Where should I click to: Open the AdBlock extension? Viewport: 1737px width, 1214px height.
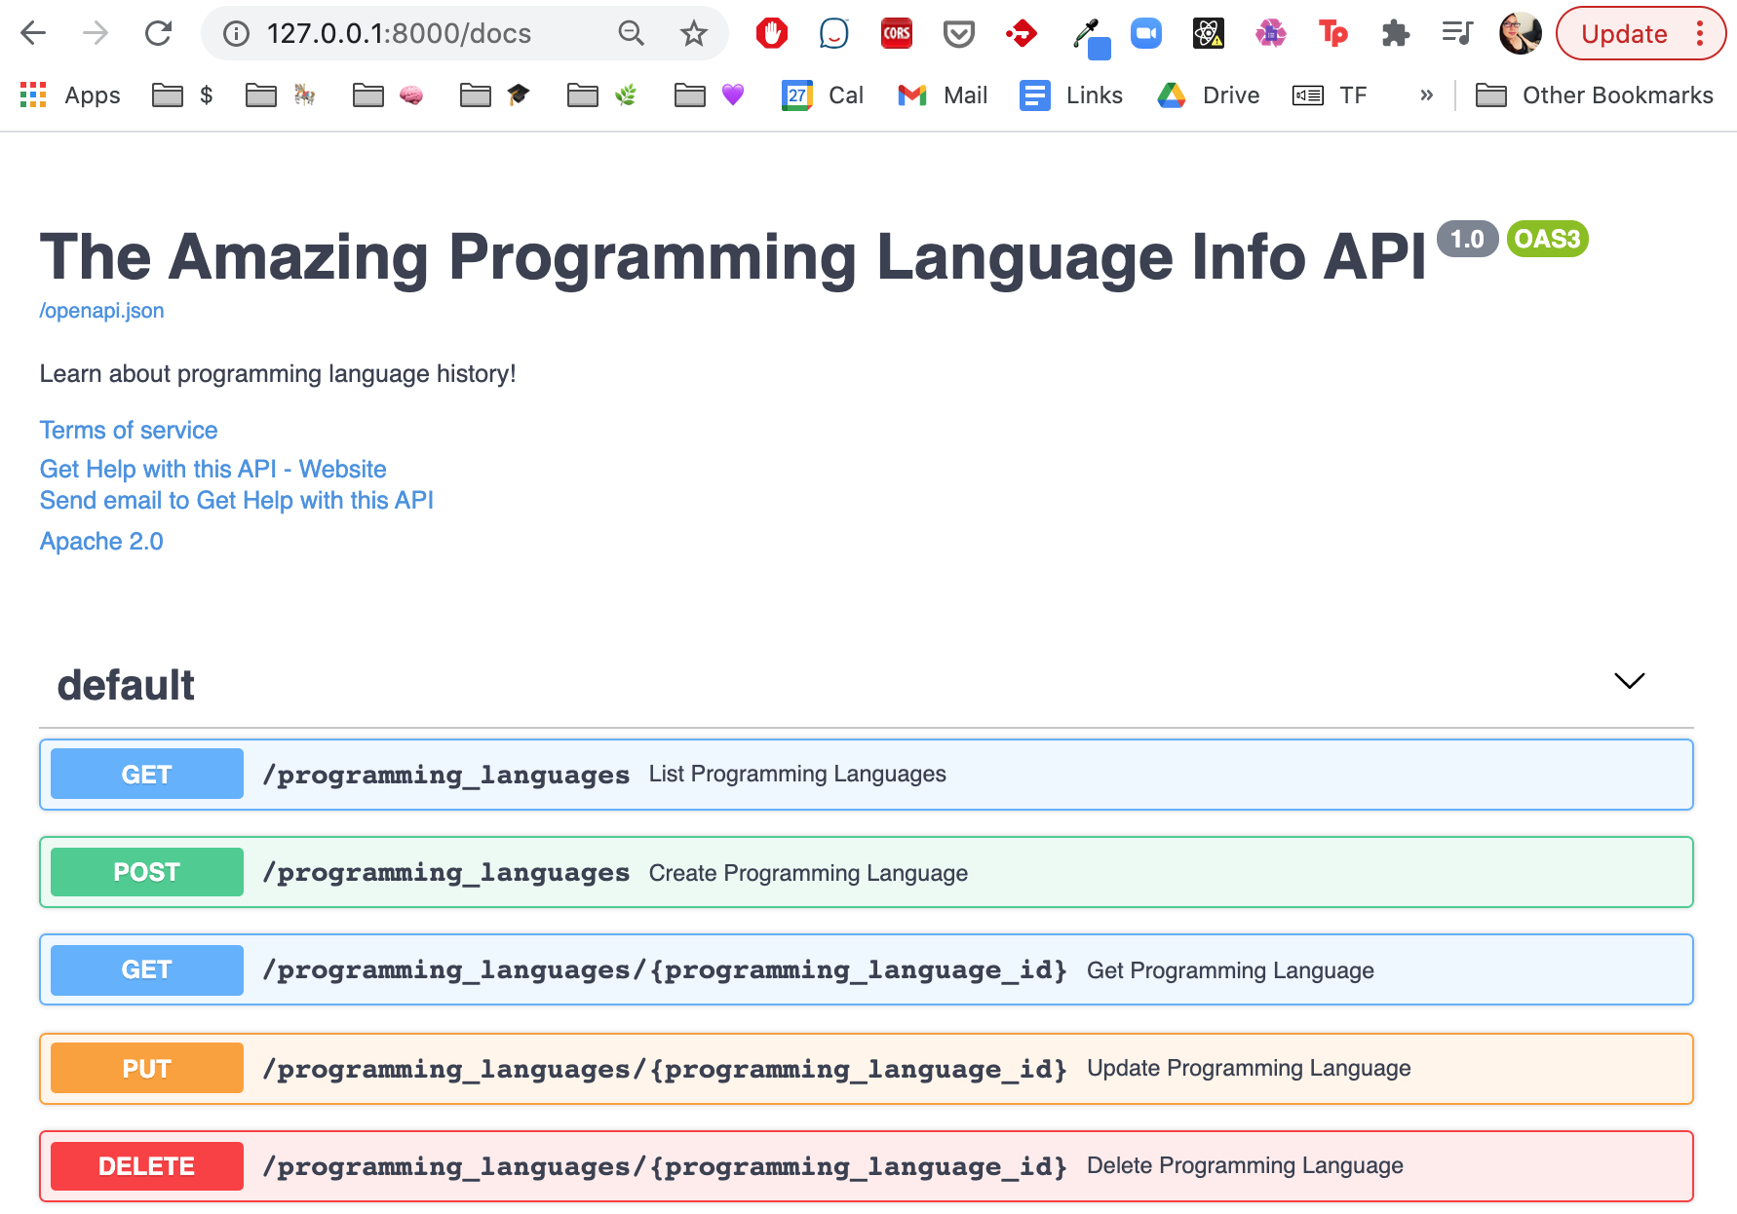(771, 33)
